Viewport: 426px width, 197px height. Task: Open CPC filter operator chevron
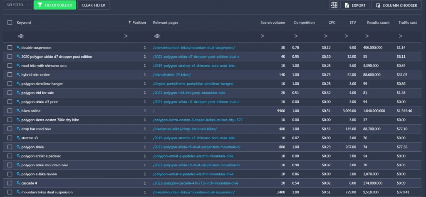[326, 36]
